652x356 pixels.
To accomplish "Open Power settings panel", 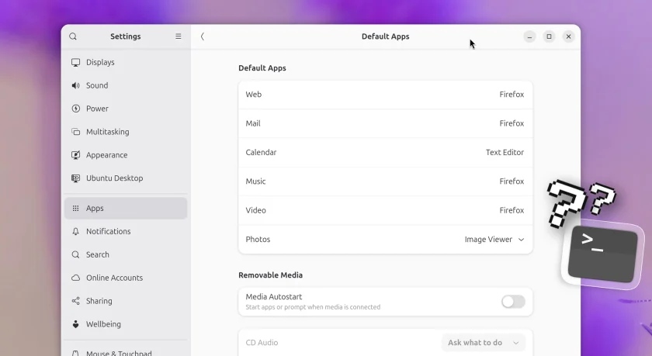I will (126, 109).
